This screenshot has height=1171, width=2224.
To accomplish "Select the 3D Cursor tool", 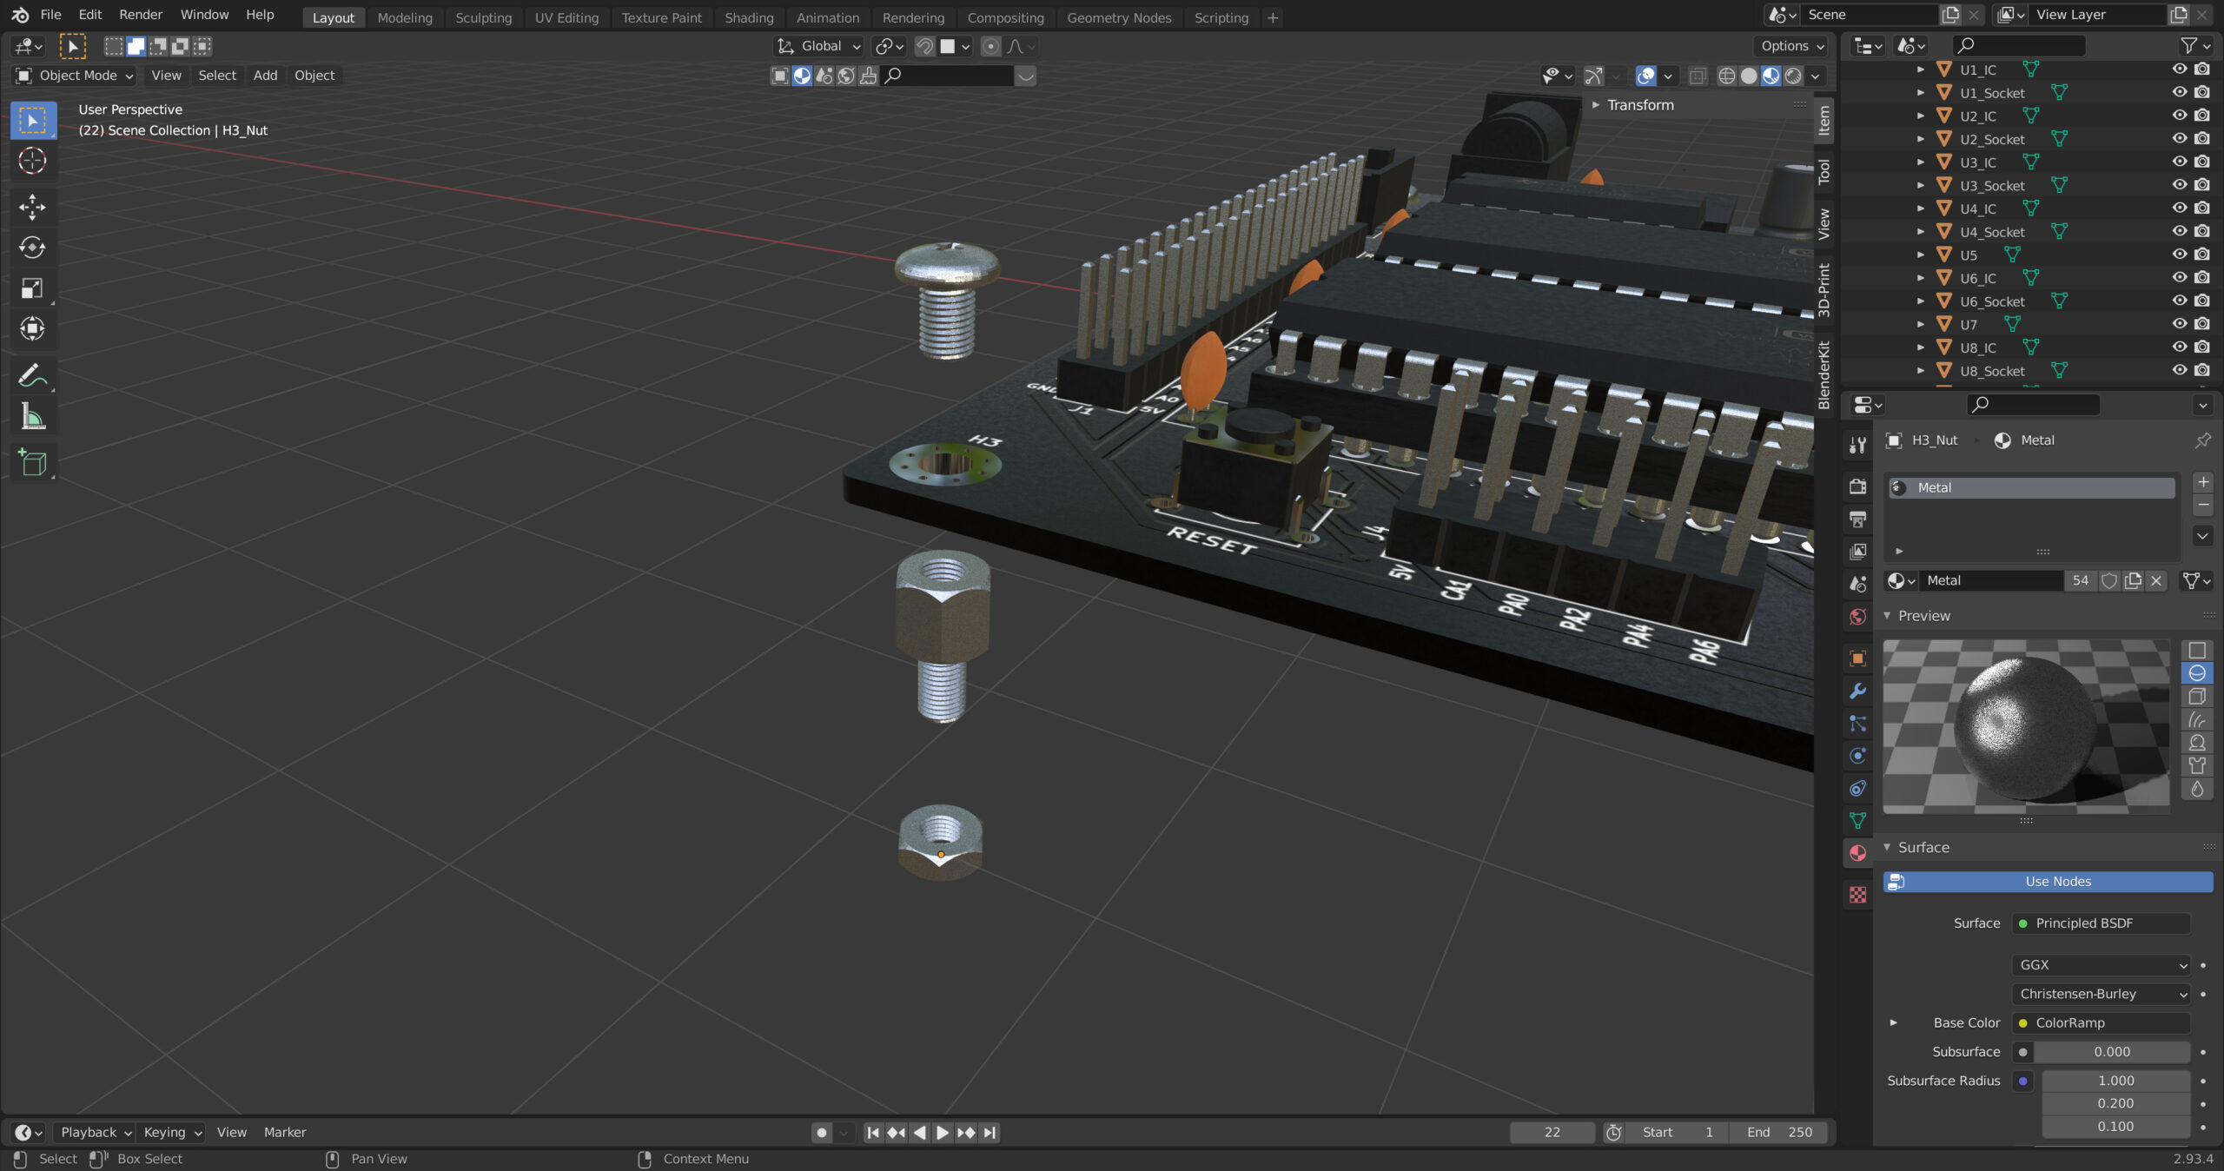I will point(32,161).
